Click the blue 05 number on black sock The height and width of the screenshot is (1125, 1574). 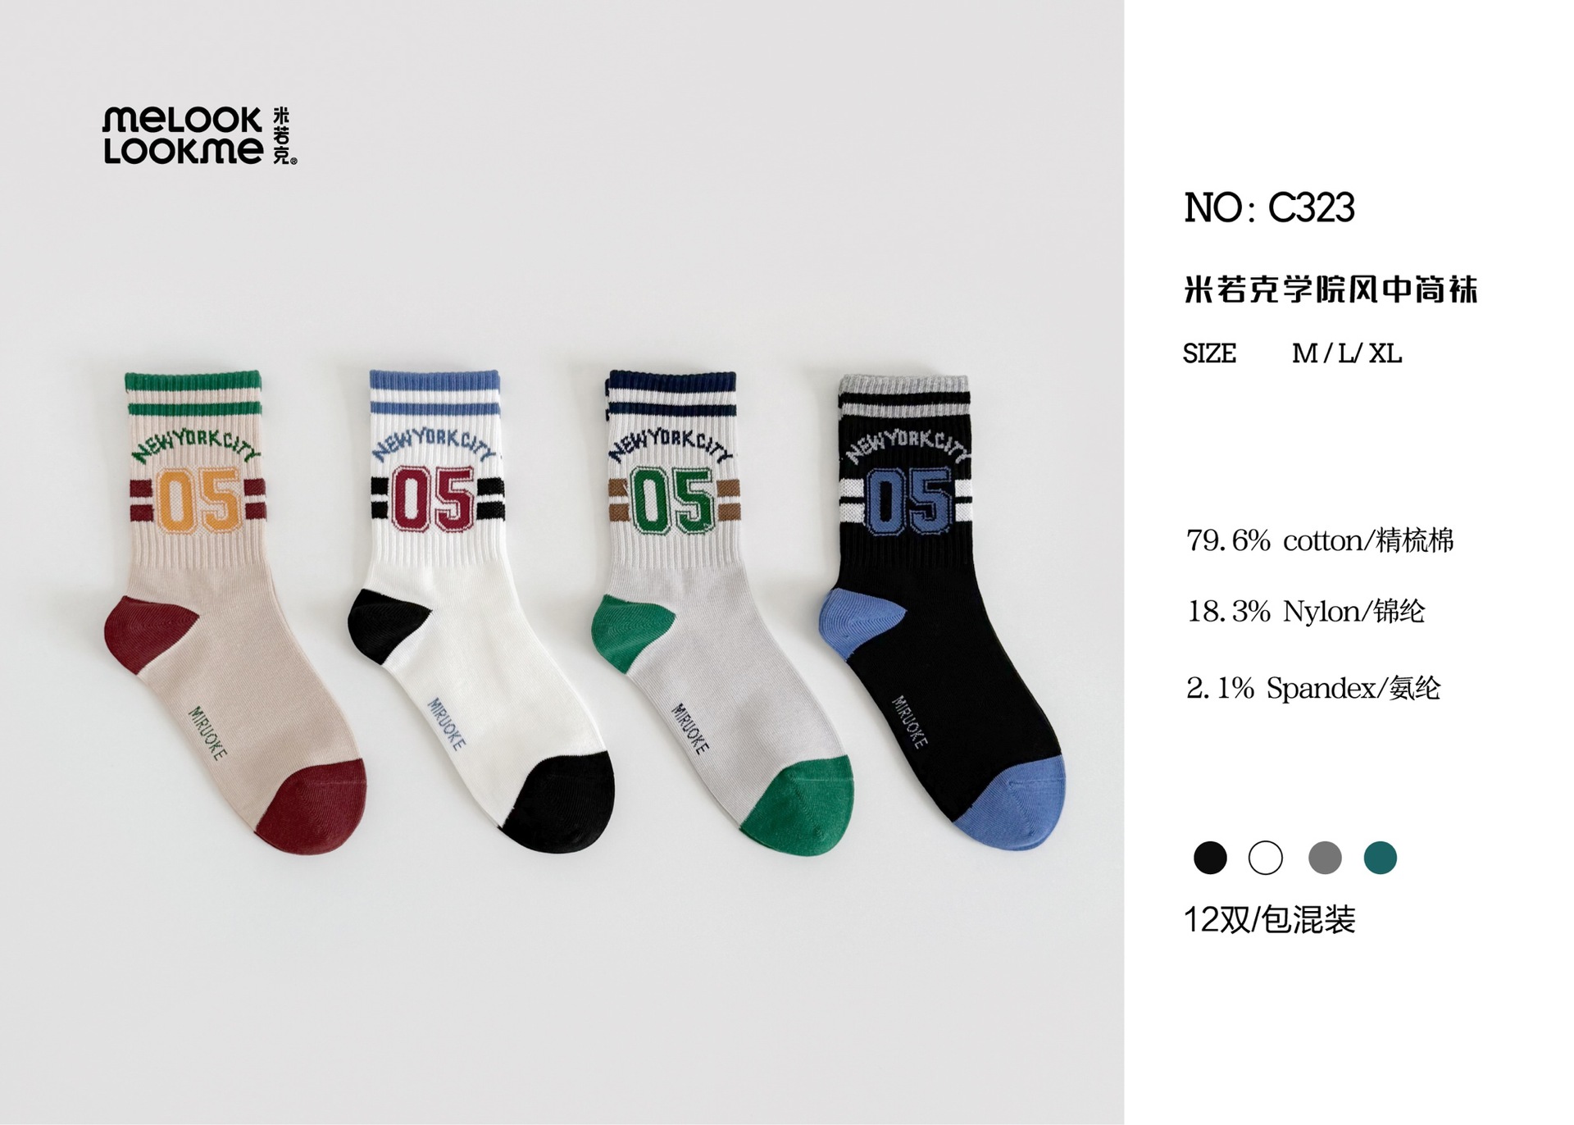(909, 500)
